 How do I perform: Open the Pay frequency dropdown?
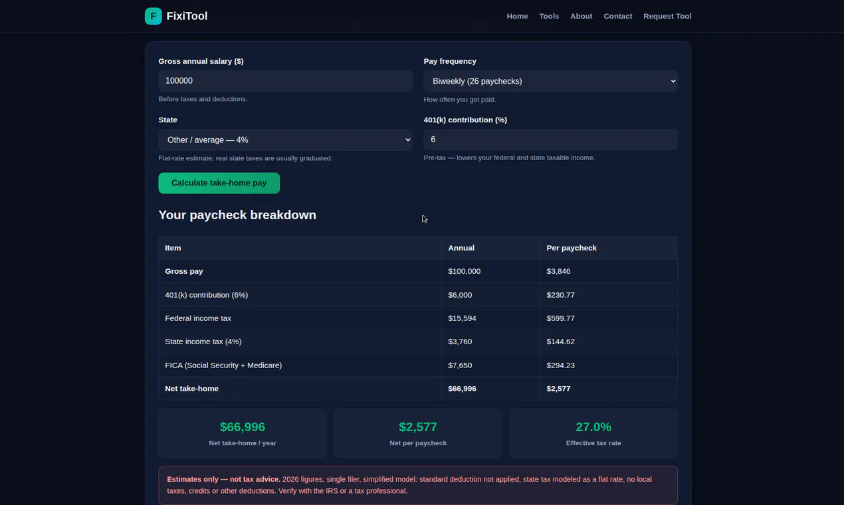pos(550,81)
